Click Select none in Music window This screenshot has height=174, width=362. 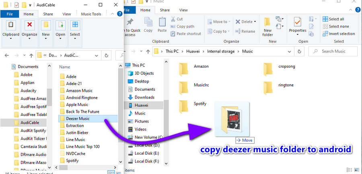coord(336,26)
